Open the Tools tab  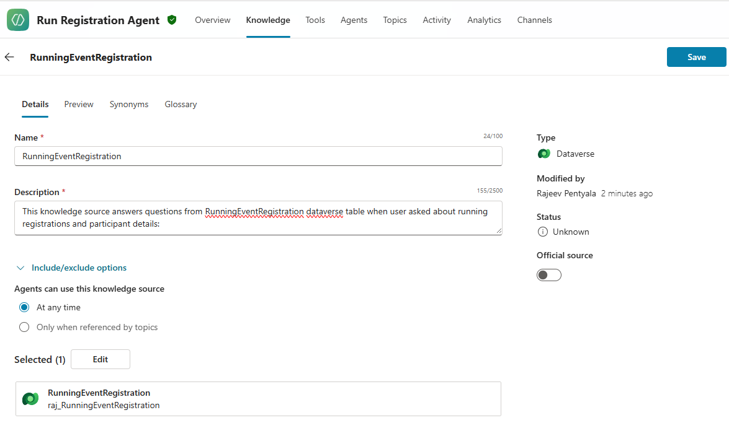(315, 20)
